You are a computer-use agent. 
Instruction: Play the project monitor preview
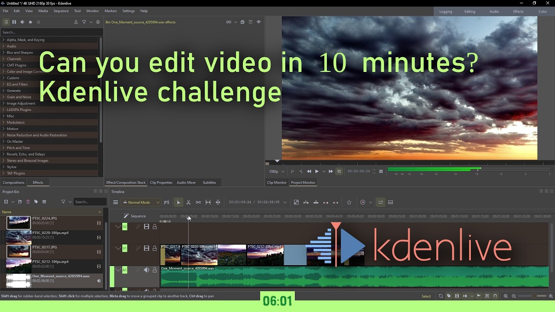(x=317, y=172)
